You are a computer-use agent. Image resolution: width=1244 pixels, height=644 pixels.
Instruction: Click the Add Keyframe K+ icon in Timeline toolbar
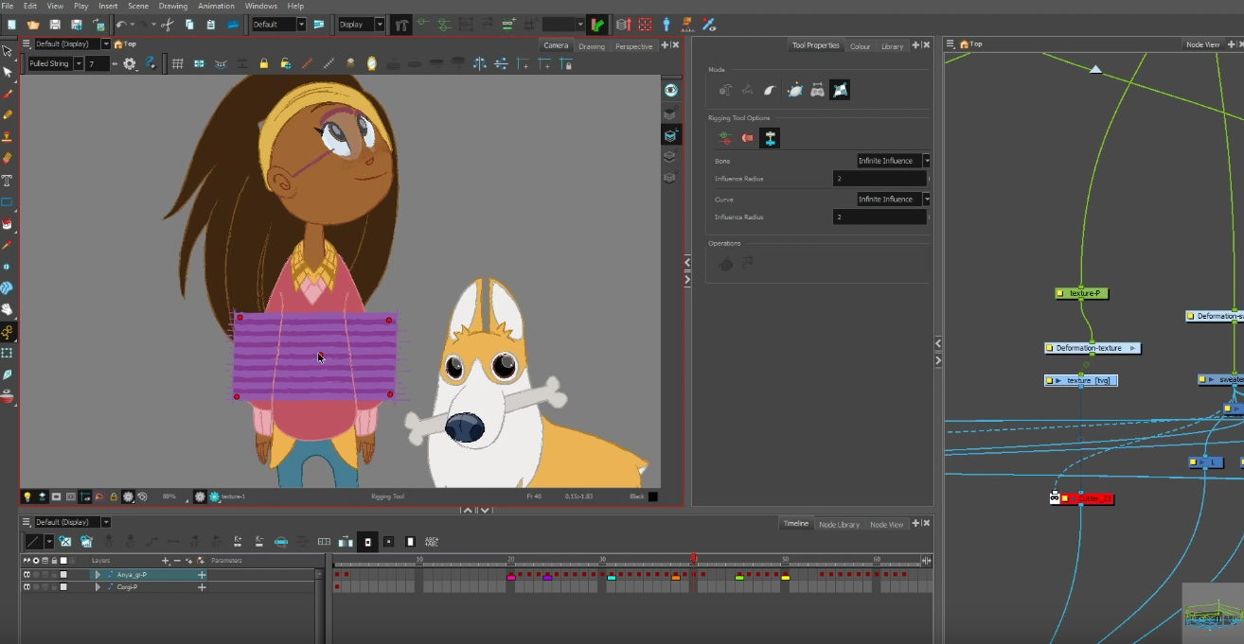pyautogui.click(x=238, y=542)
